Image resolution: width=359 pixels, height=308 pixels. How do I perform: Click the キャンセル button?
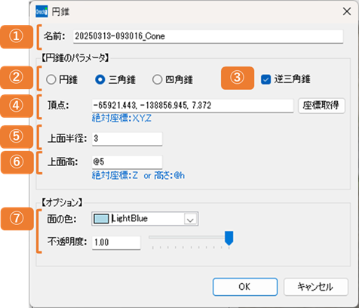316,287
